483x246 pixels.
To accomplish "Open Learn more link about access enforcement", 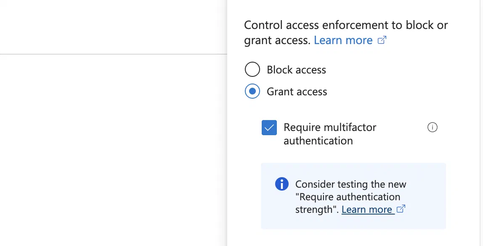I will tap(343, 40).
